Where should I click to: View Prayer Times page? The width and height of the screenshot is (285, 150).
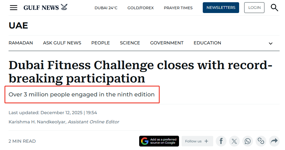click(x=178, y=8)
